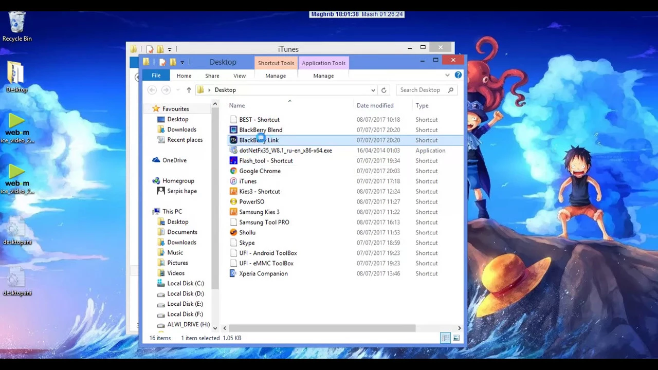The width and height of the screenshot is (658, 370).
Task: Select dotNetFx35 installer exe icon
Action: [x=233, y=151]
